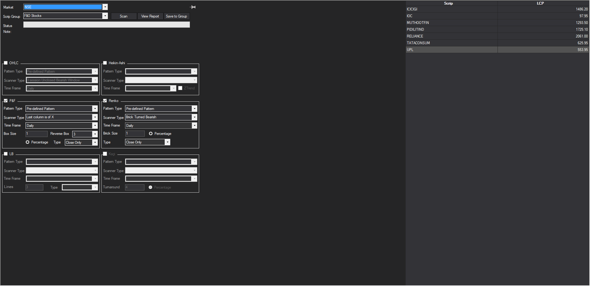Open Renko Type dropdown 'Close Only'

pyautogui.click(x=148, y=143)
